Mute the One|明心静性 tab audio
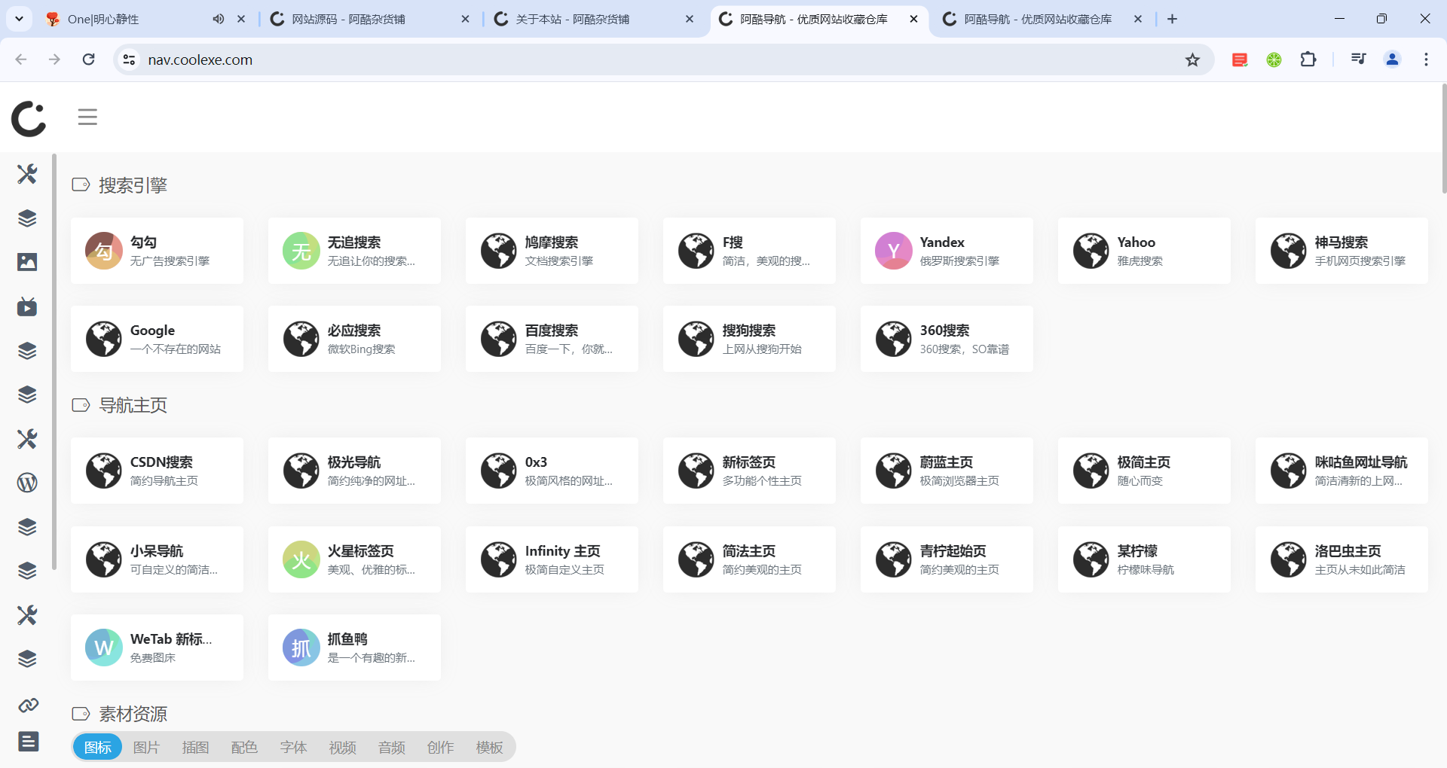This screenshot has width=1447, height=768. [218, 19]
